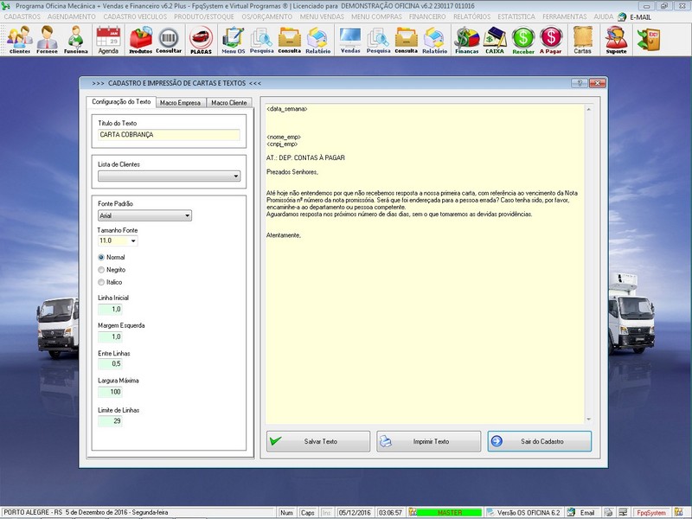Open the Vendas monitor icon
This screenshot has width=692, height=519.
pyautogui.click(x=350, y=40)
